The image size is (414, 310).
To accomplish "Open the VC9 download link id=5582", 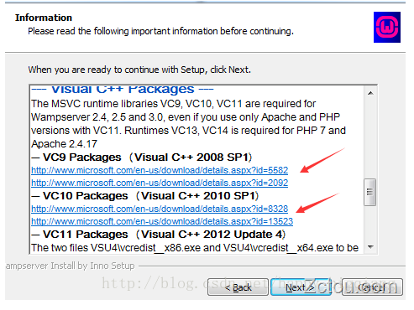I will pos(160,170).
